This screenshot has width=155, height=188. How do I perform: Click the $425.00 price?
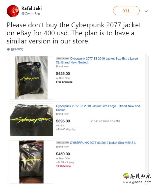point(63,74)
